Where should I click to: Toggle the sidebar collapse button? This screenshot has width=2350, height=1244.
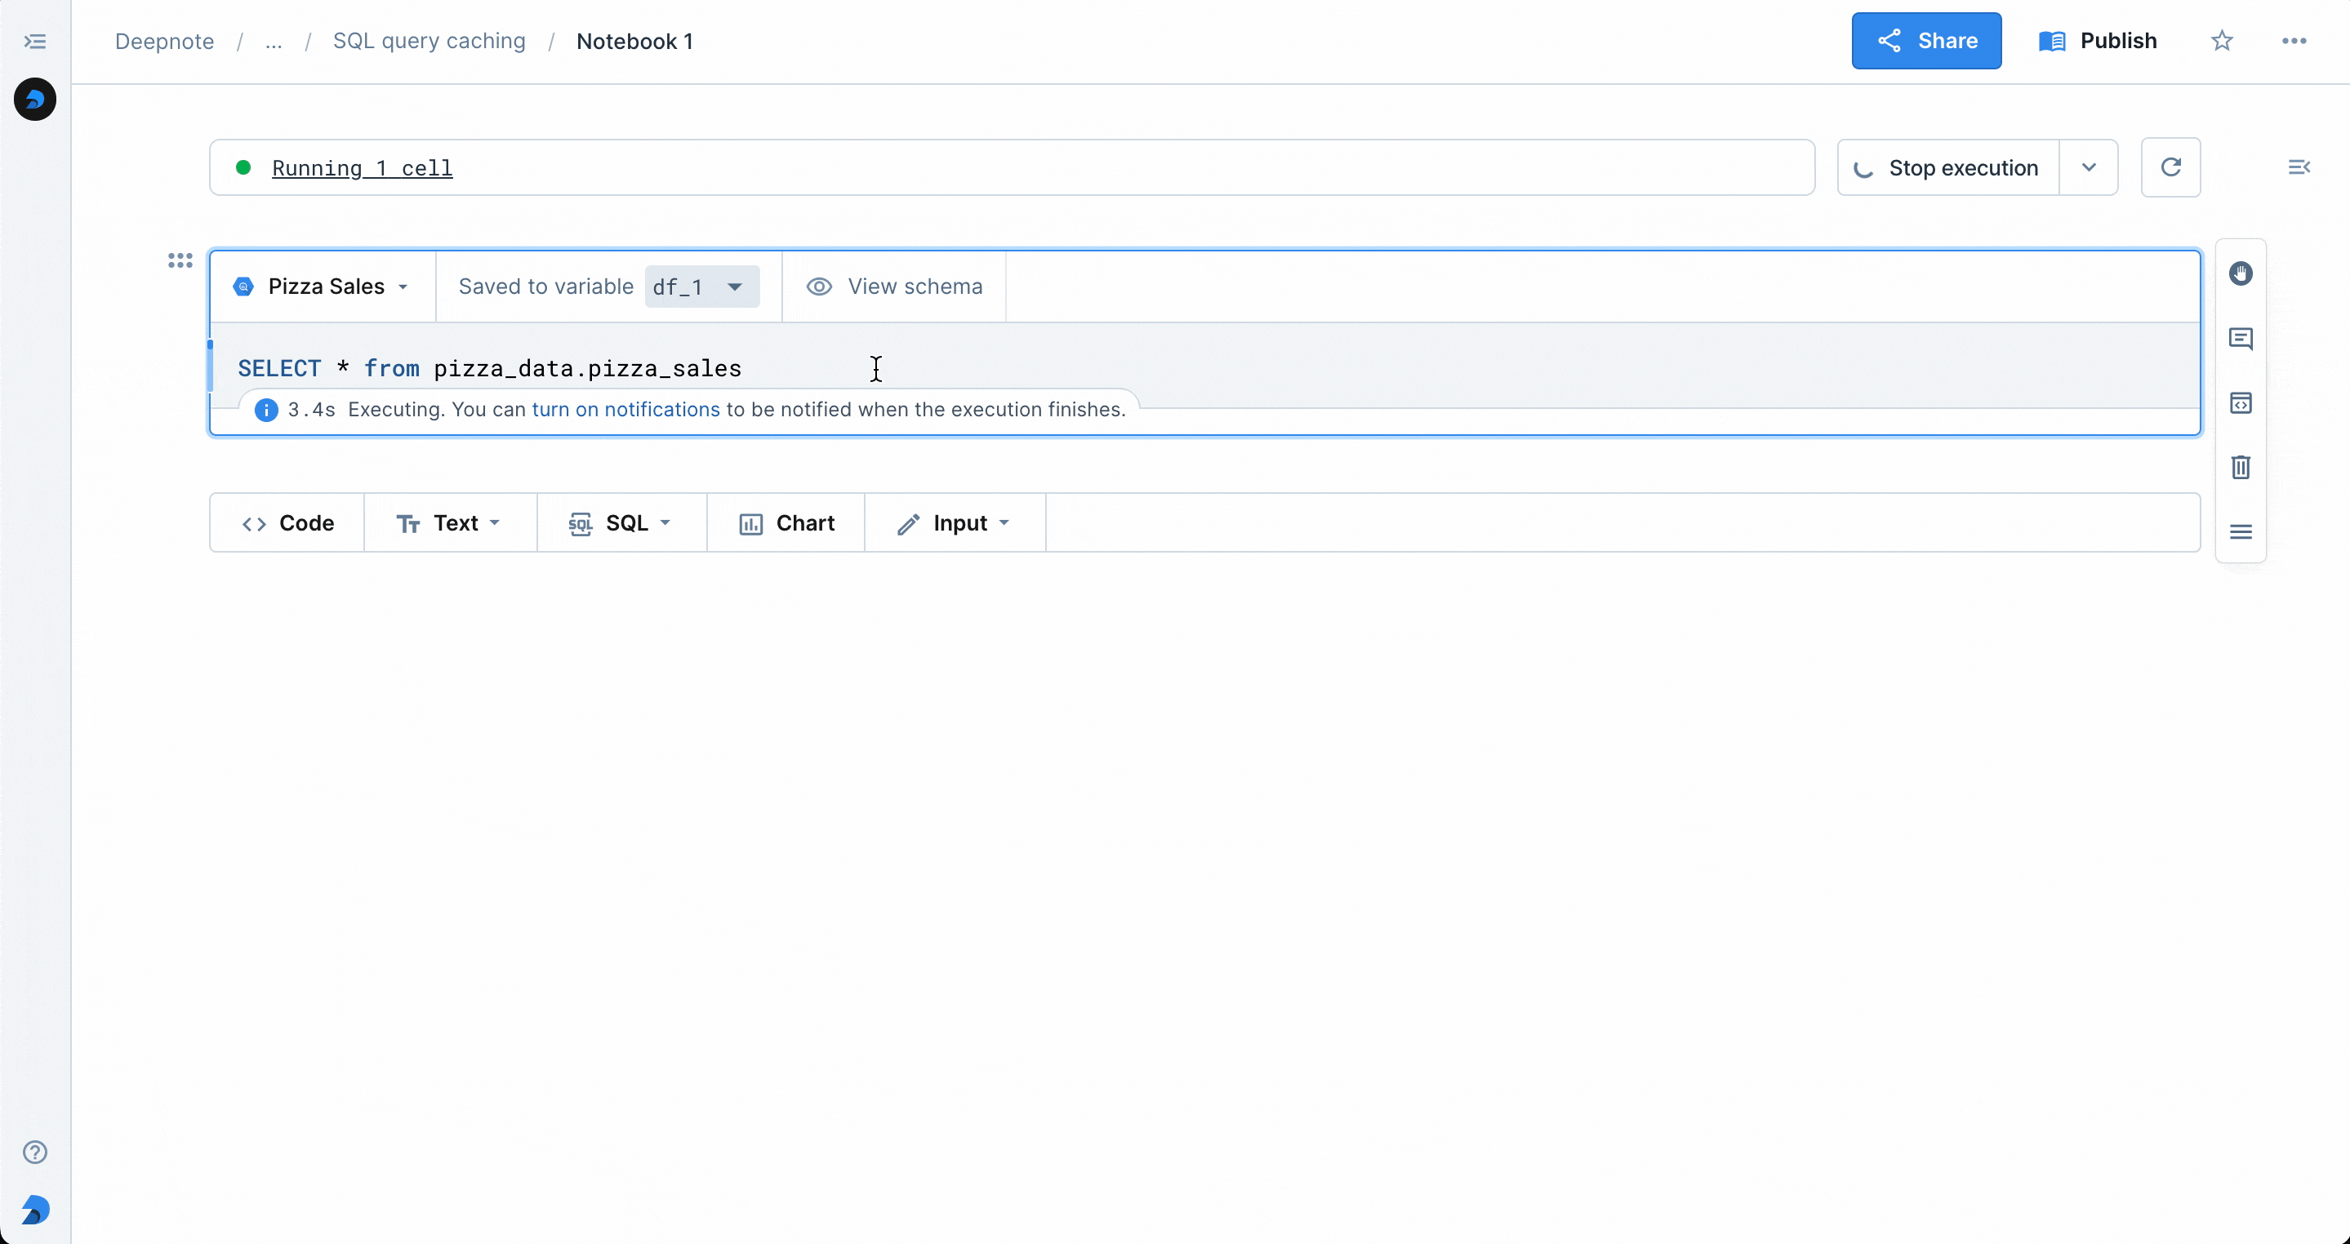[x=34, y=40]
